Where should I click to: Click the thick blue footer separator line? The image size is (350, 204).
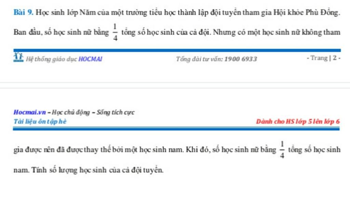177,51
